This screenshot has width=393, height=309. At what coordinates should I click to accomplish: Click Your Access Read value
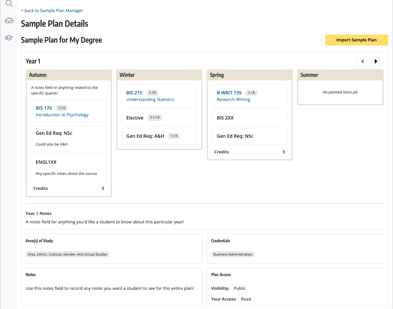(x=246, y=299)
